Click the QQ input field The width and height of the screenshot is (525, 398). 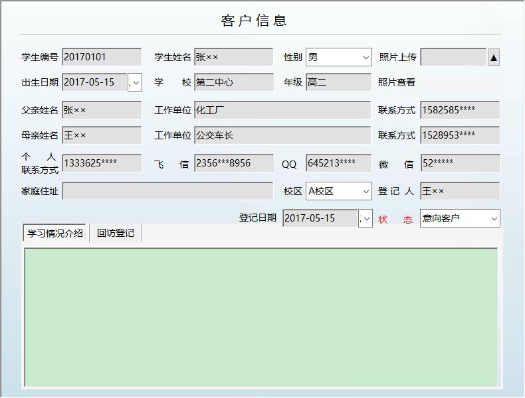click(338, 163)
